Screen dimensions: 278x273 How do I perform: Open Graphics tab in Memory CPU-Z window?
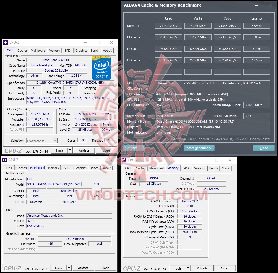tap(200, 168)
